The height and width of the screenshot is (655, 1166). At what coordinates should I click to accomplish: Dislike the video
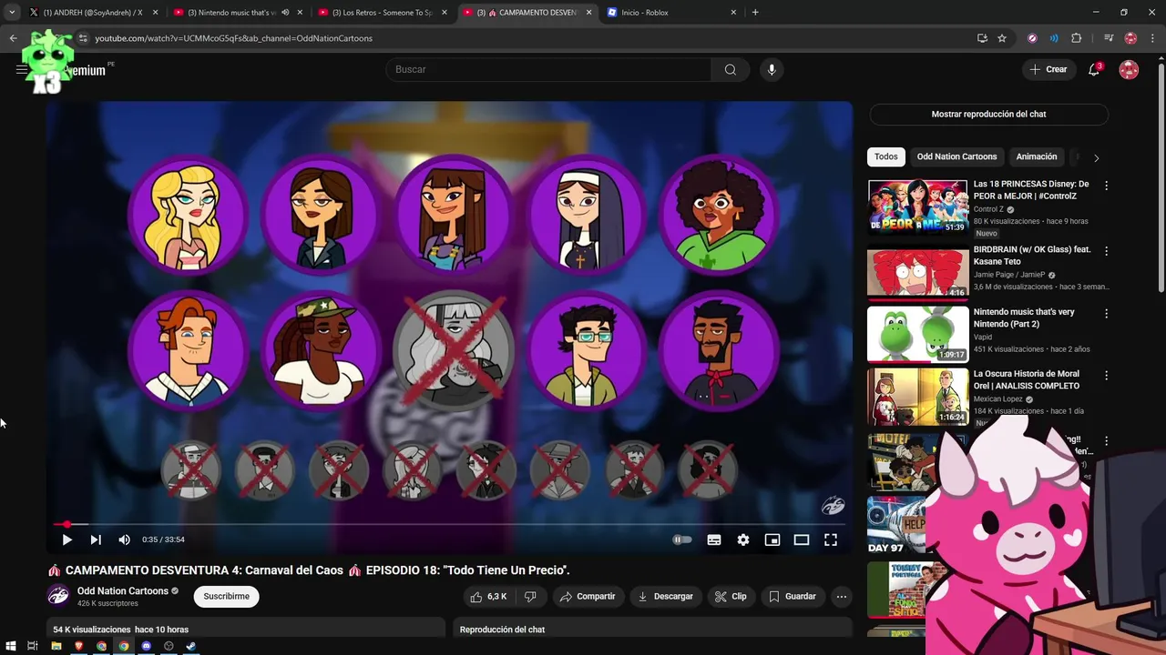(x=530, y=597)
